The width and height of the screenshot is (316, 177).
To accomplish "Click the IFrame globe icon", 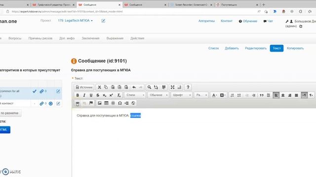I will click(x=133, y=103).
